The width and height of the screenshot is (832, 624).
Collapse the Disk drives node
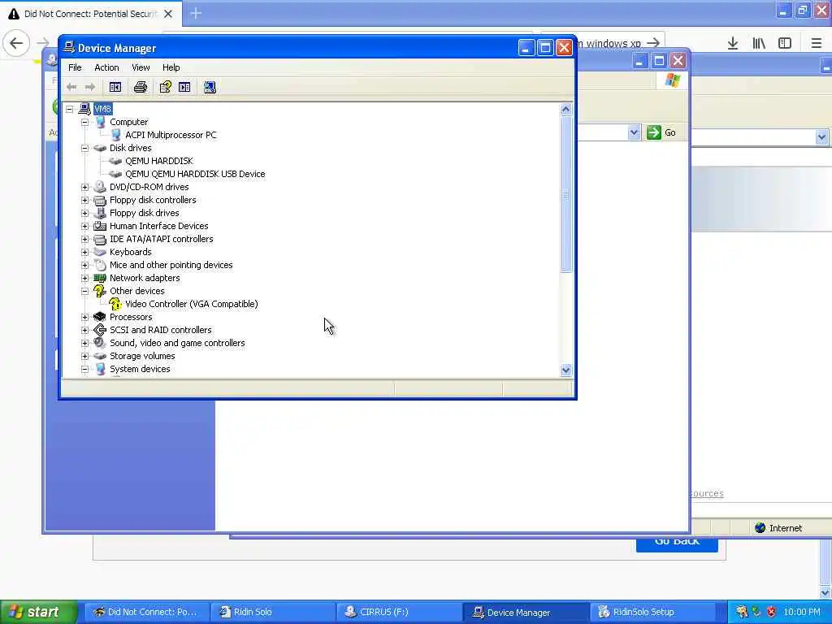[x=84, y=148]
